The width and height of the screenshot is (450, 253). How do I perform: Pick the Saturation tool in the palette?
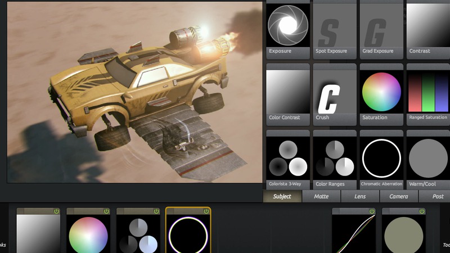[x=381, y=94]
